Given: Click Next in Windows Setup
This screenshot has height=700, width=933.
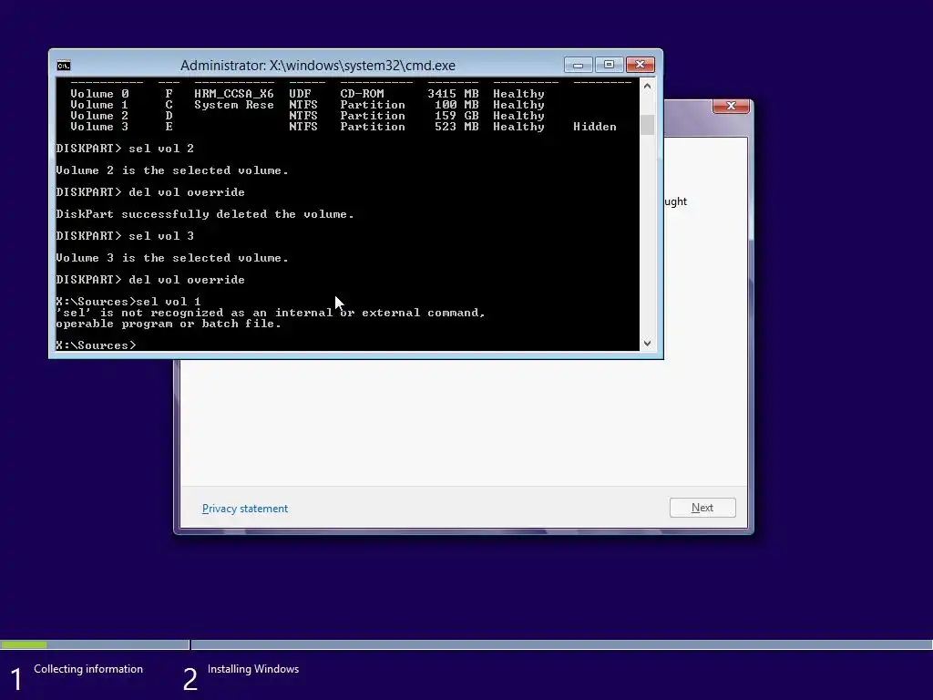Looking at the screenshot, I should click(x=702, y=508).
